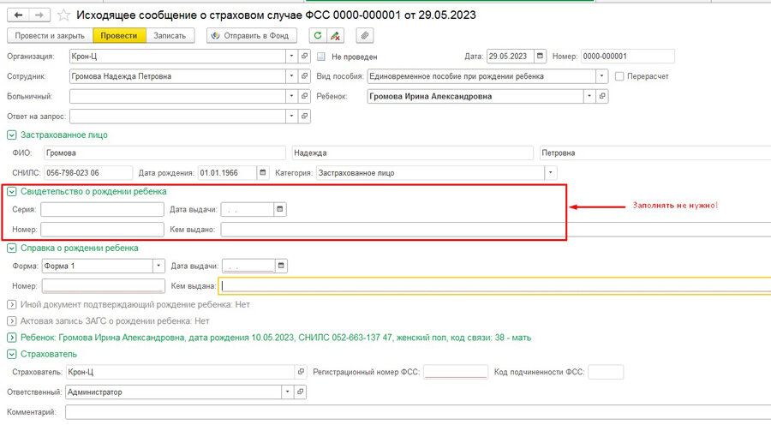Image resolution: width=771 pixels, height=443 pixels.
Task: Click into the name field with Надежда
Action: pos(413,153)
